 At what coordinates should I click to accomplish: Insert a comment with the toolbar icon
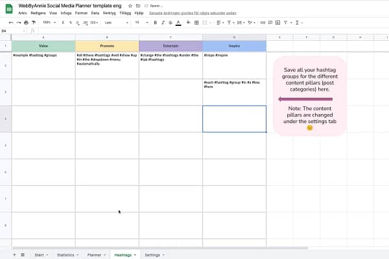tap(270, 23)
